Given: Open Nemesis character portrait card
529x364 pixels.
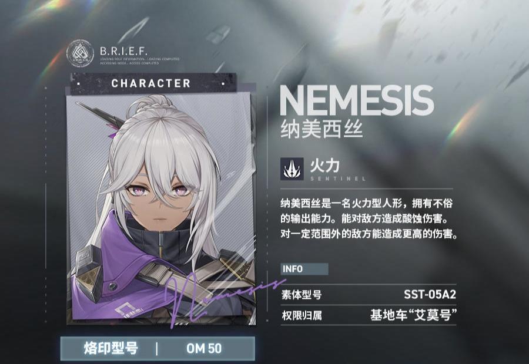Looking at the screenshot, I should [160, 209].
